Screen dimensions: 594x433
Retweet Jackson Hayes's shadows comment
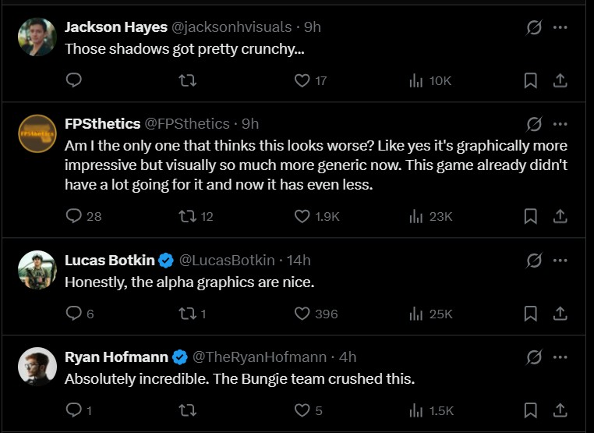(x=188, y=80)
